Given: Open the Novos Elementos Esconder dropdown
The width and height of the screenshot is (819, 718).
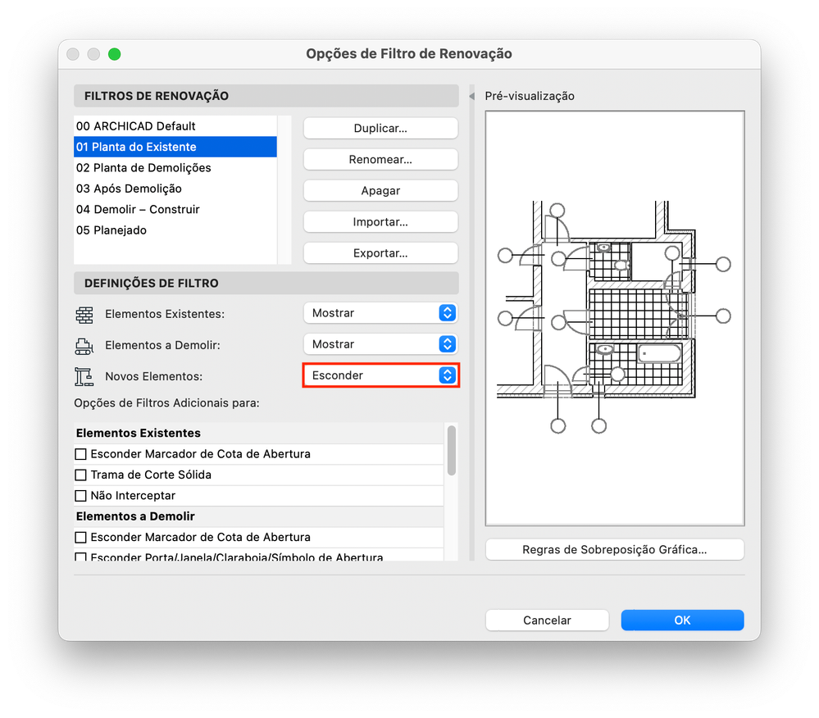Looking at the screenshot, I should coord(380,375).
